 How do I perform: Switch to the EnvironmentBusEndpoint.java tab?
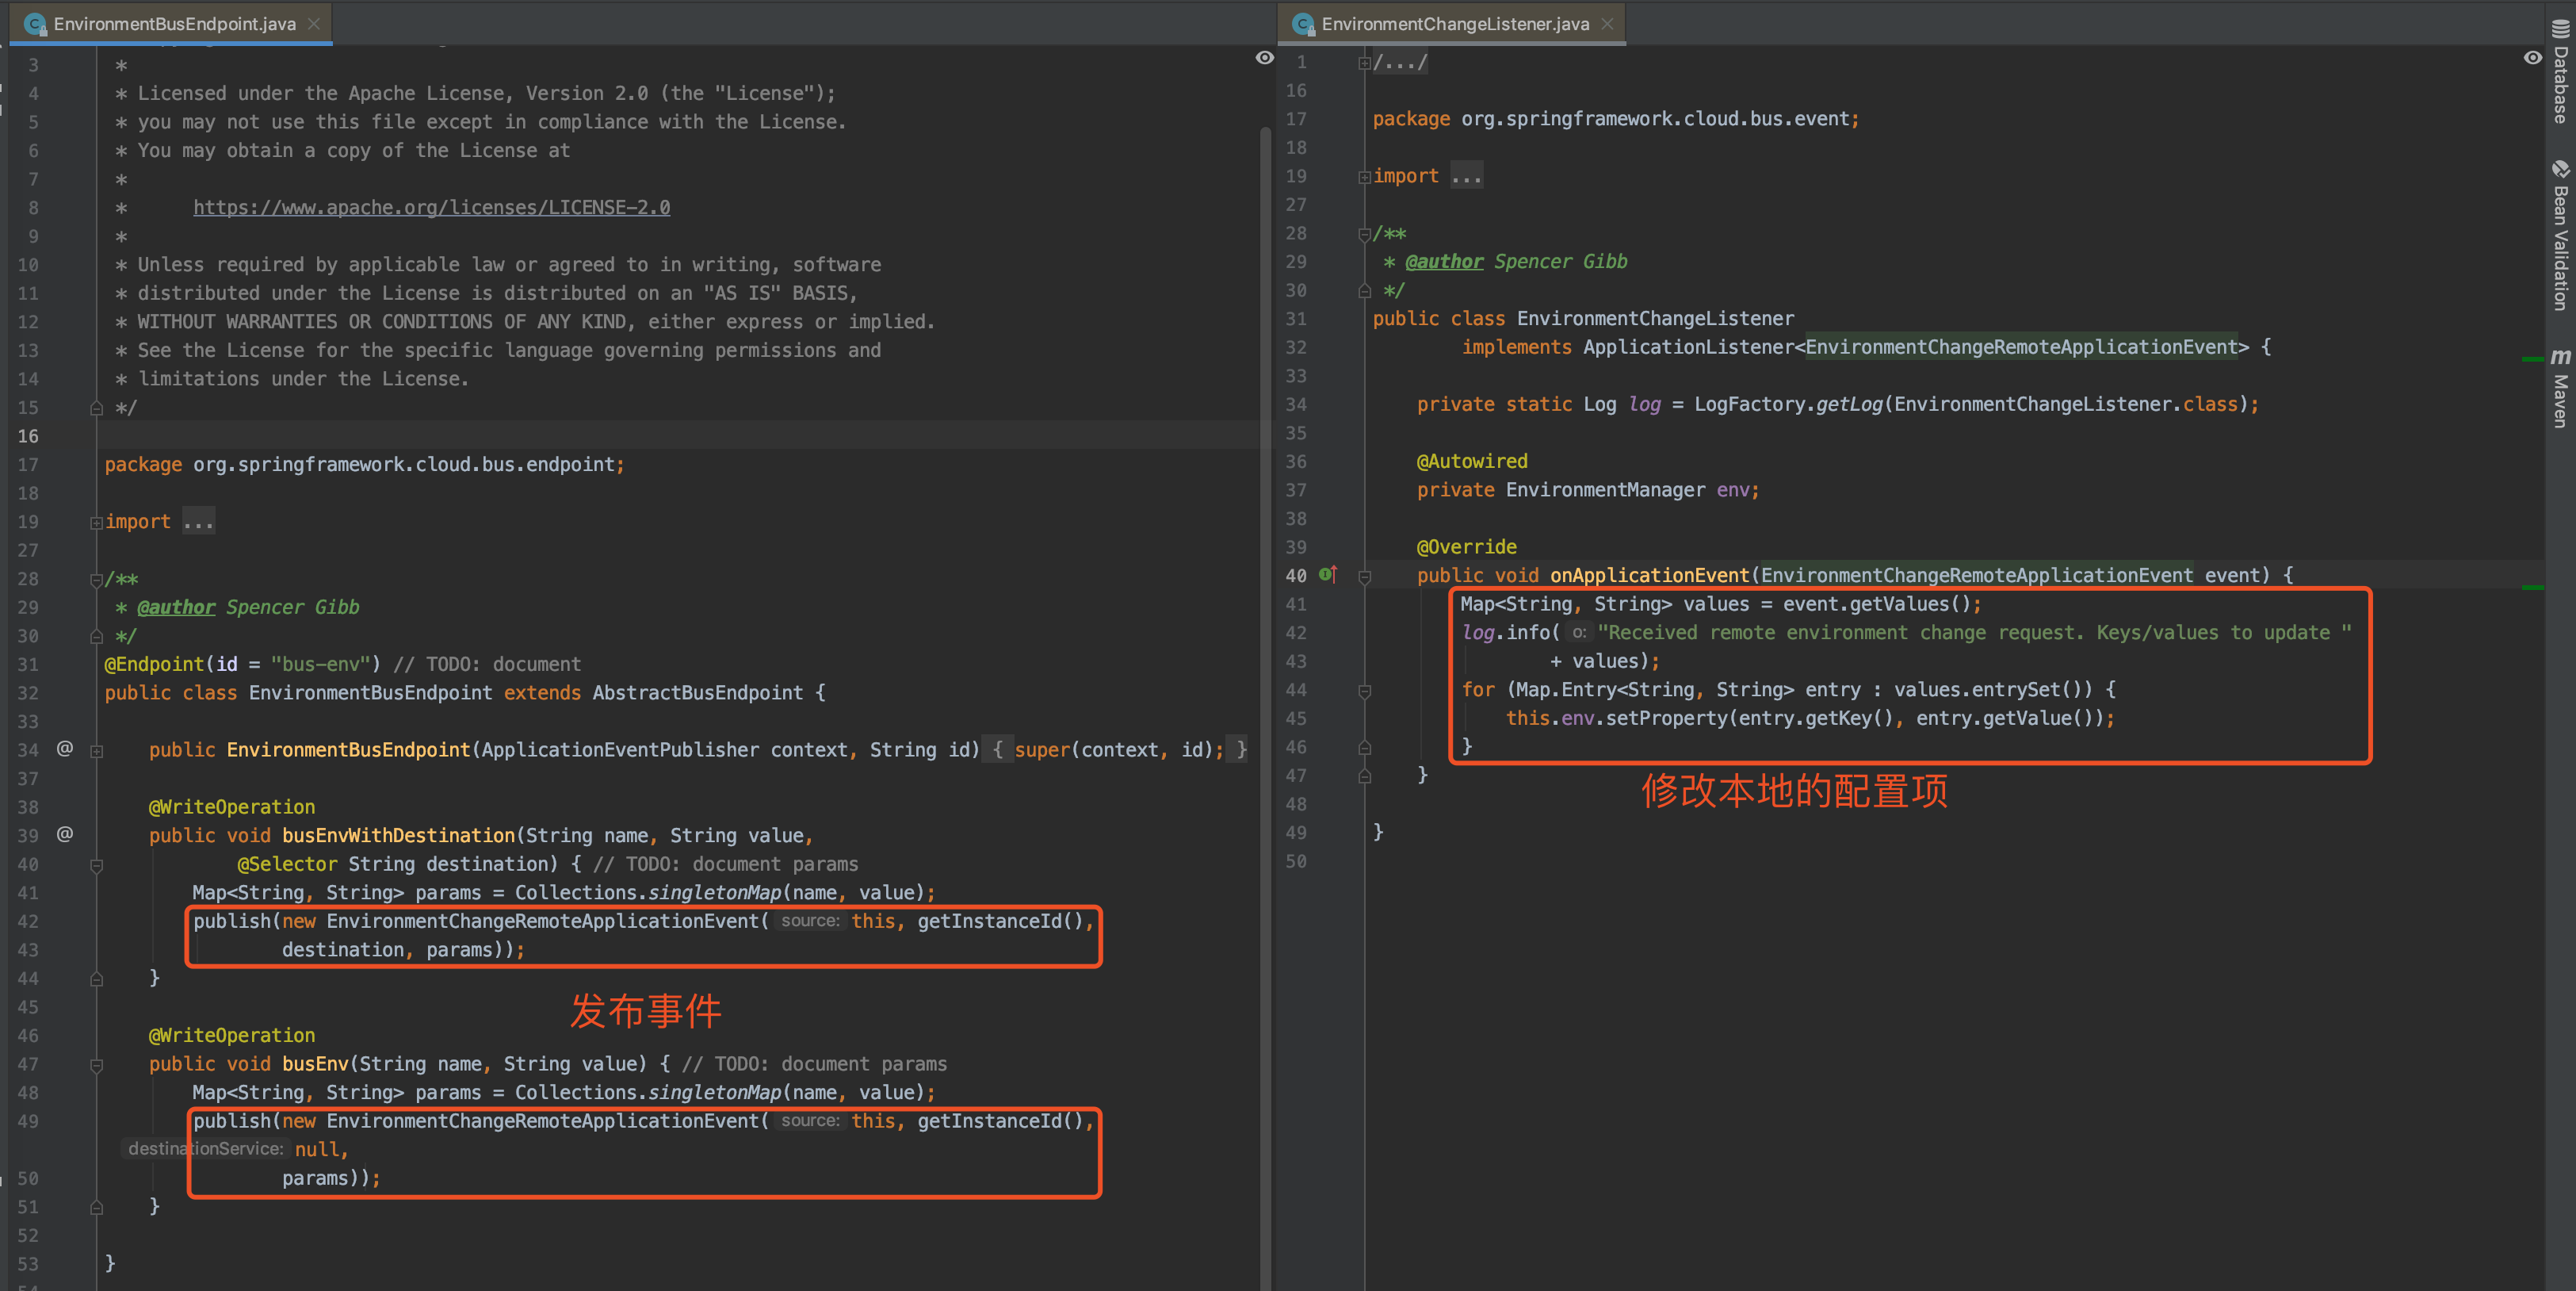pyautogui.click(x=174, y=24)
